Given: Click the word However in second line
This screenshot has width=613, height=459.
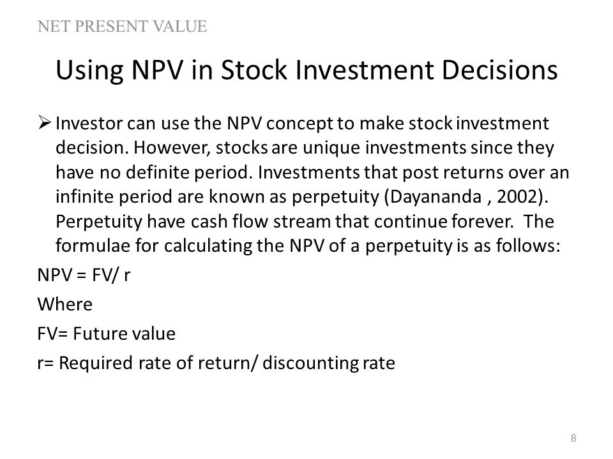Looking at the screenshot, I should (x=172, y=148).
